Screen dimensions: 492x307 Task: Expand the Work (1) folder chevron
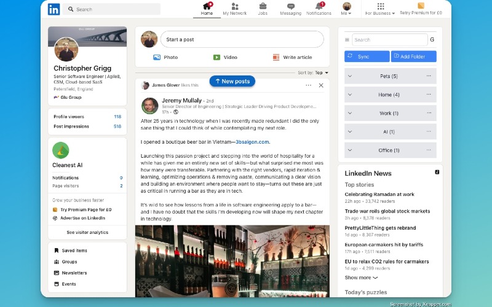(350, 113)
